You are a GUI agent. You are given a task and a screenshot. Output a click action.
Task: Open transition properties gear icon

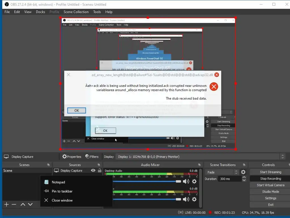243,172
